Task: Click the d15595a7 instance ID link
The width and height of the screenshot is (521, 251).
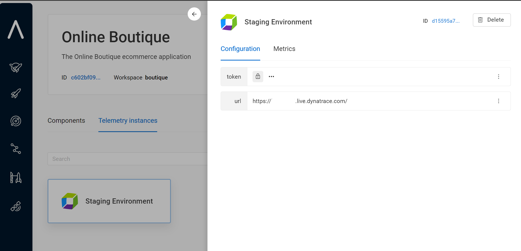Action: pos(445,21)
